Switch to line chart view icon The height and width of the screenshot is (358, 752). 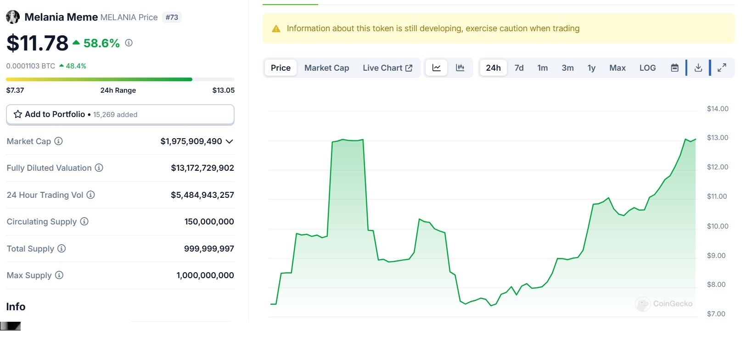[x=437, y=68]
